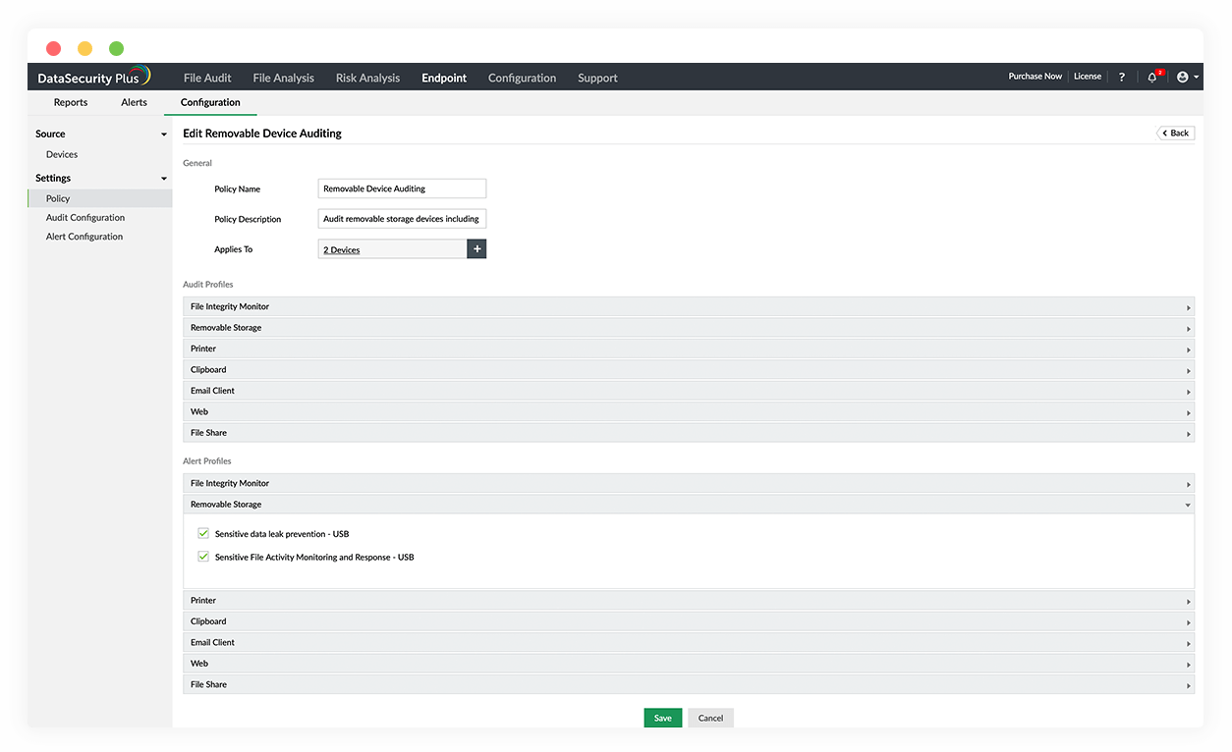Expand Audit Profiles Clipboard section
The image size is (1232, 752).
[689, 370]
